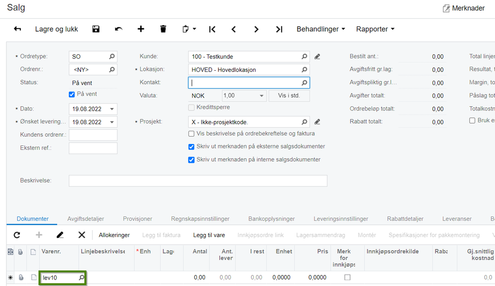Jump to first record
495x286 pixels.
(212, 29)
